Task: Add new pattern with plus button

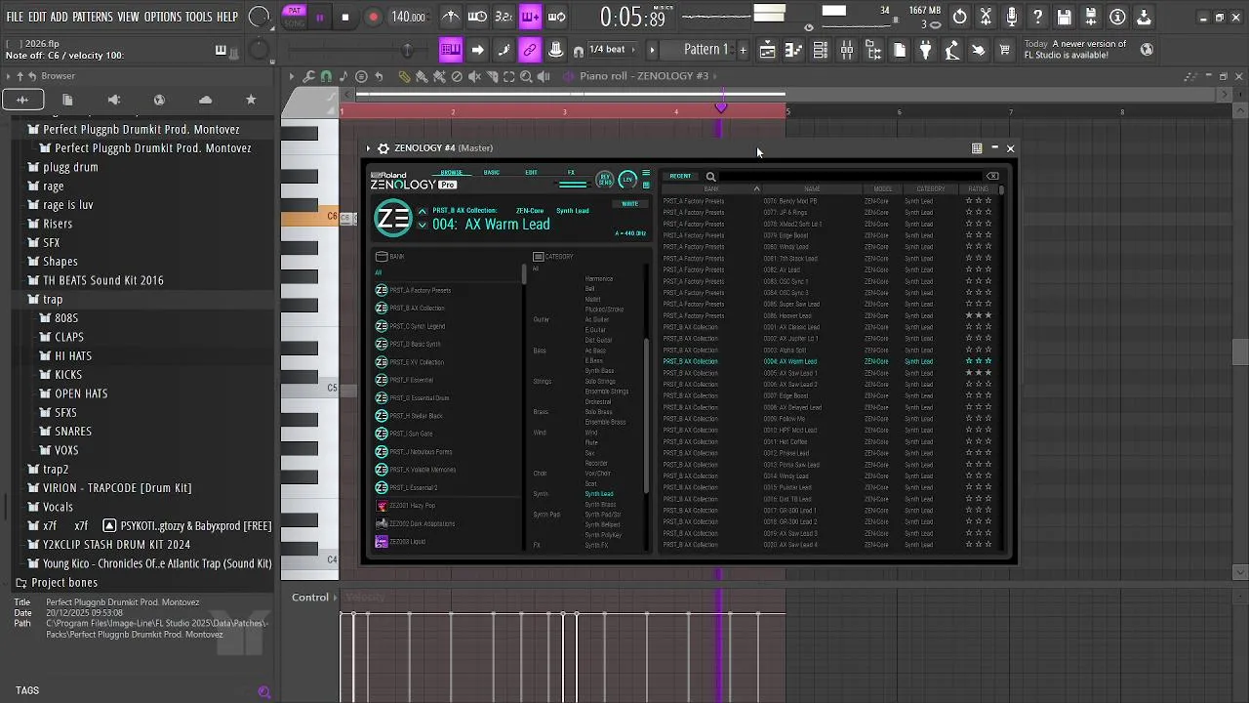Action: click(743, 49)
